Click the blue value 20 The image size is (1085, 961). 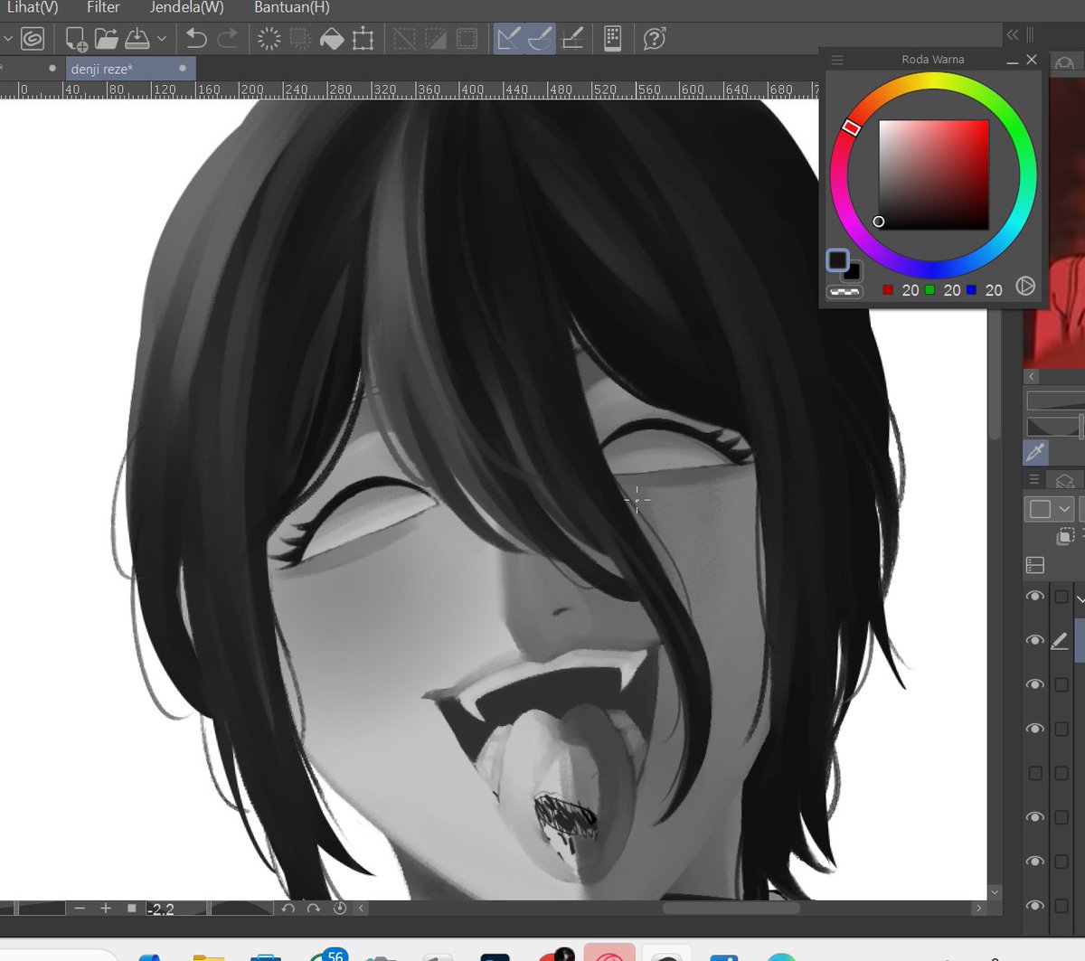[994, 290]
